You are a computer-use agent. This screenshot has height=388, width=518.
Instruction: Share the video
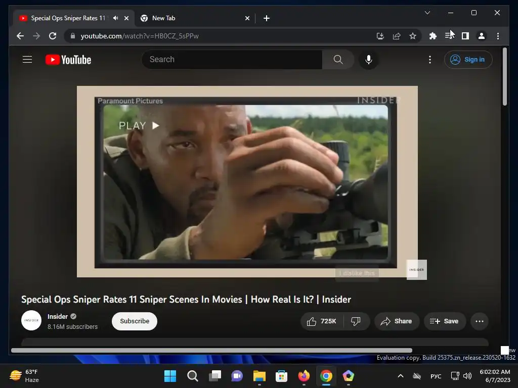(397, 321)
